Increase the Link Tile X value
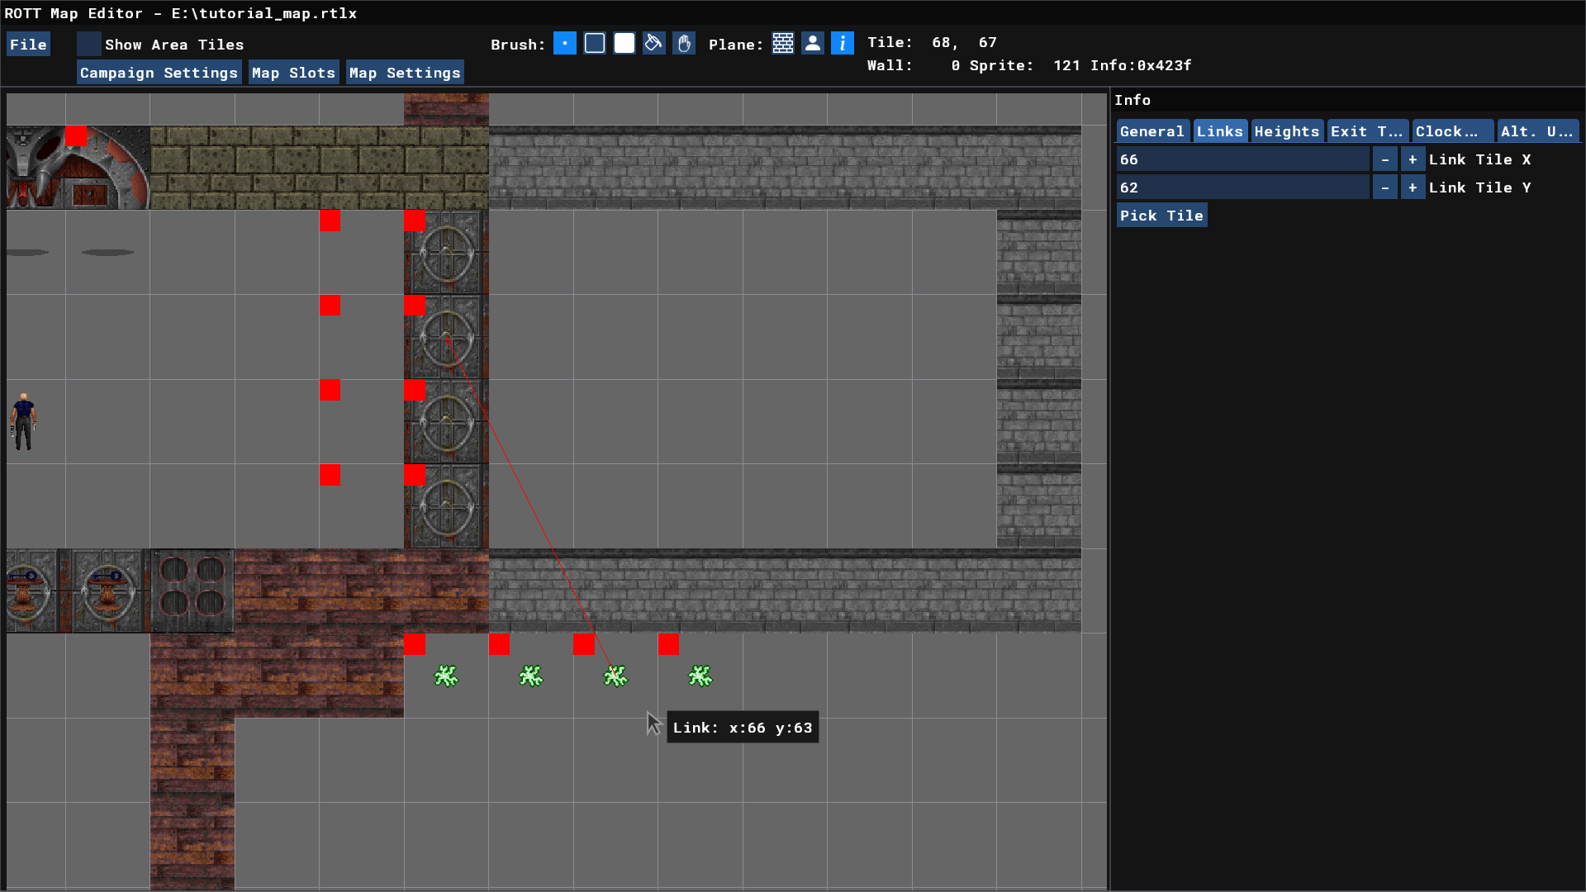 (1413, 159)
